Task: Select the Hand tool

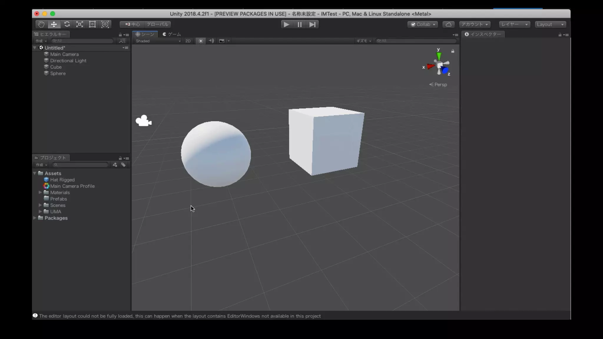Action: click(x=41, y=24)
